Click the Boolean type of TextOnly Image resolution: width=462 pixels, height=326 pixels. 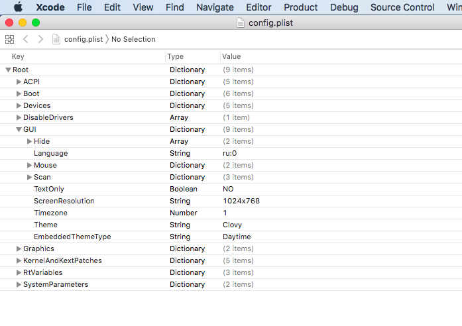tap(183, 189)
